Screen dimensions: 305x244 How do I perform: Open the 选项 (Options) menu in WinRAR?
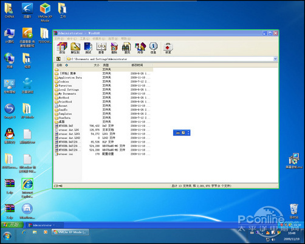click(x=113, y=38)
